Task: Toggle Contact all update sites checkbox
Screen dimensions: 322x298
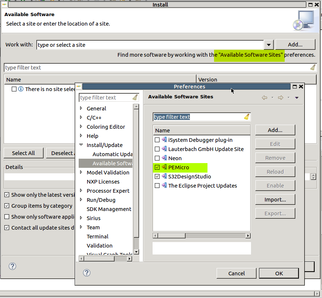Action: point(7,228)
